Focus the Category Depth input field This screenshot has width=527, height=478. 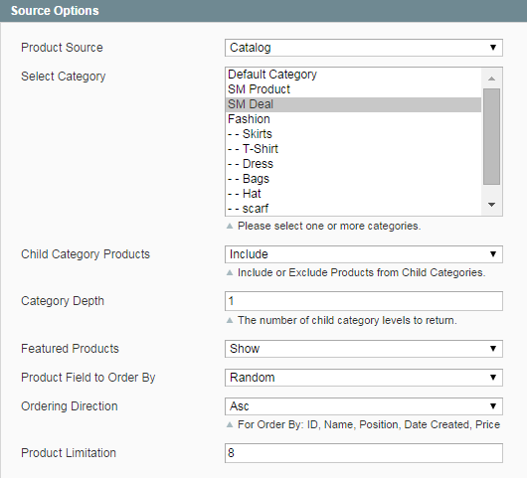tap(364, 301)
